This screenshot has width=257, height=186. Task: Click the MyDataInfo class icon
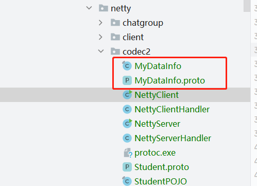(127, 66)
